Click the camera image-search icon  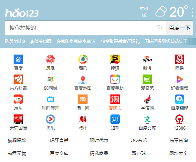point(159,28)
